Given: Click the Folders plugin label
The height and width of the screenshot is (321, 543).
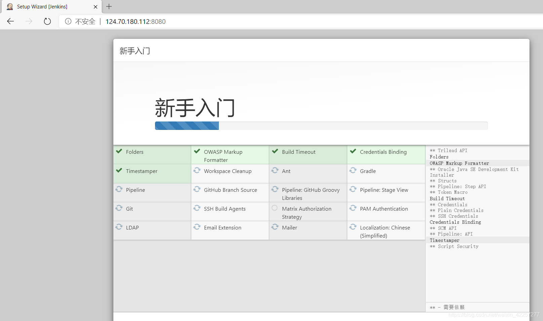Looking at the screenshot, I should pos(135,152).
